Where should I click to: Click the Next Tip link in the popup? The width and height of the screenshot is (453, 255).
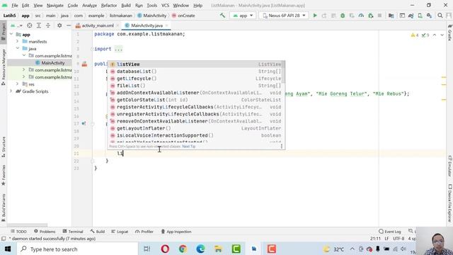189,147
